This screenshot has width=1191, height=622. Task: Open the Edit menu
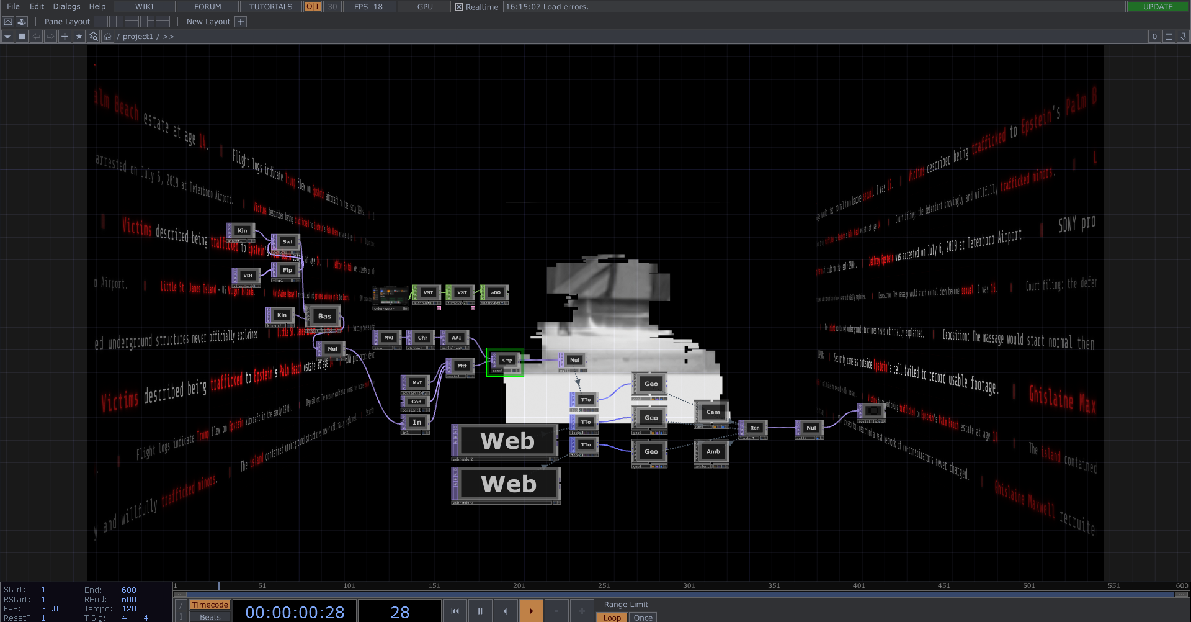(37, 7)
